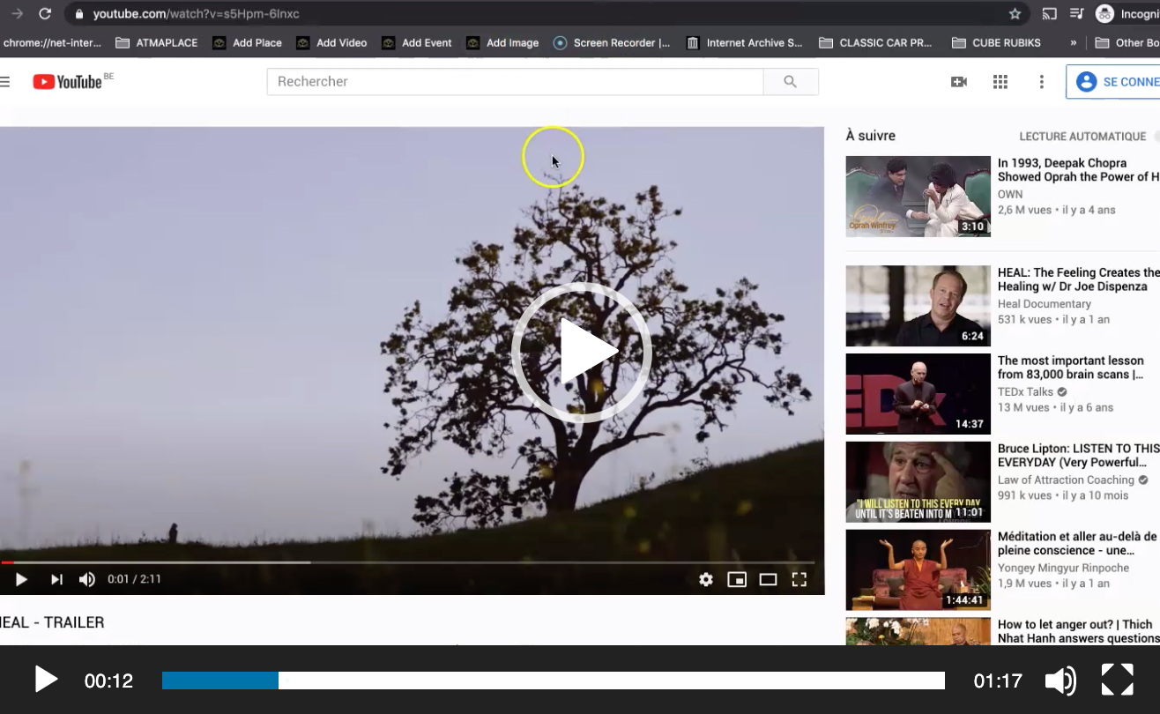Viewport: 1160px width, 714px height.
Task: Enter fullscreen mode on the video player
Action: click(799, 579)
